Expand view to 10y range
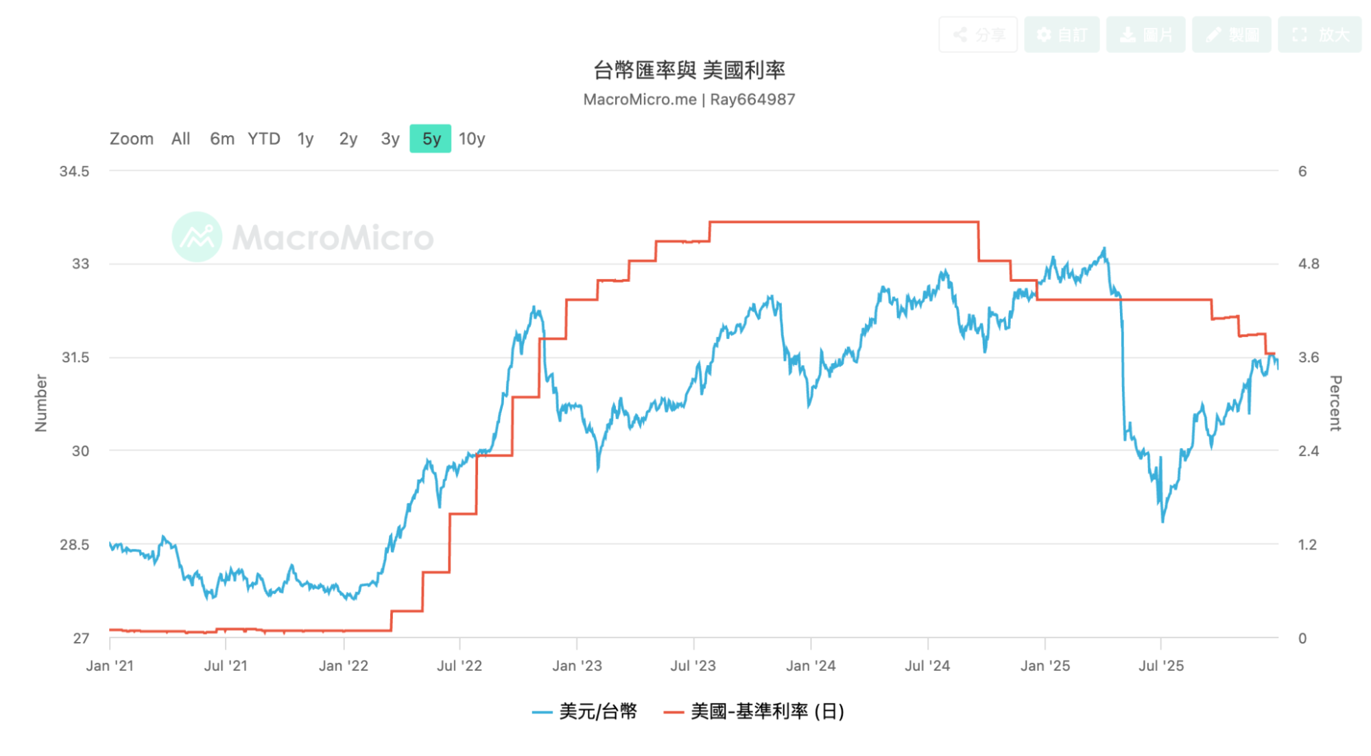Image resolution: width=1371 pixels, height=756 pixels. (x=473, y=139)
